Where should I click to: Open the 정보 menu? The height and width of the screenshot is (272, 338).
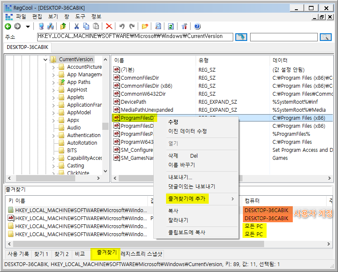(x=96, y=16)
